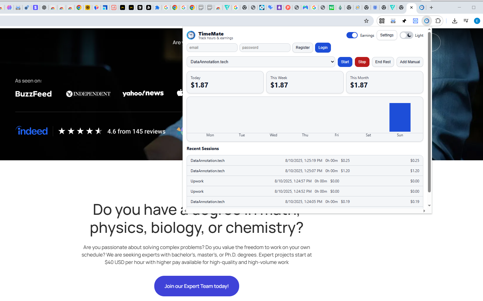Screen dimensions: 483x301
Task: Click the QR code extension icon
Action: 382,21
